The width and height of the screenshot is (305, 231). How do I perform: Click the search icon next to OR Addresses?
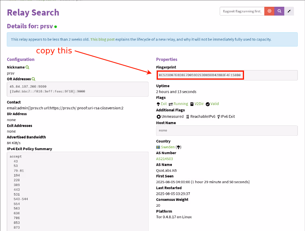tap(33, 79)
